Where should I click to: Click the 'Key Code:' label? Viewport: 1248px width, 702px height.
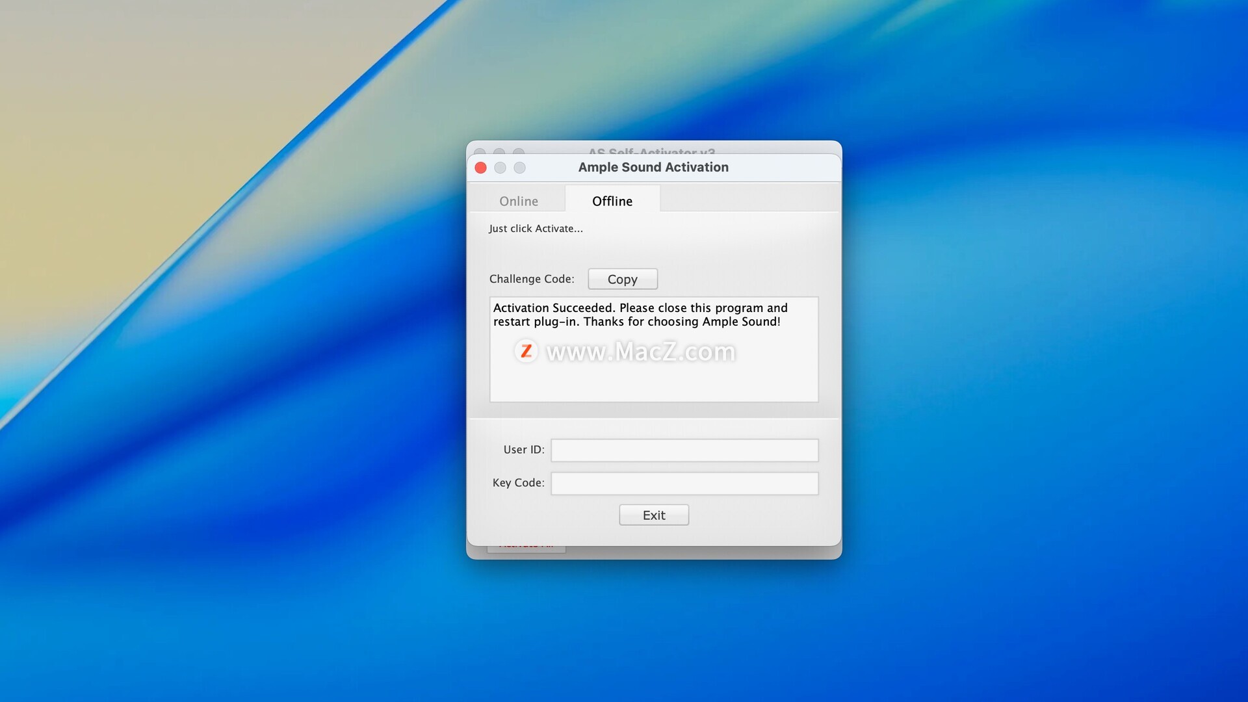518,483
